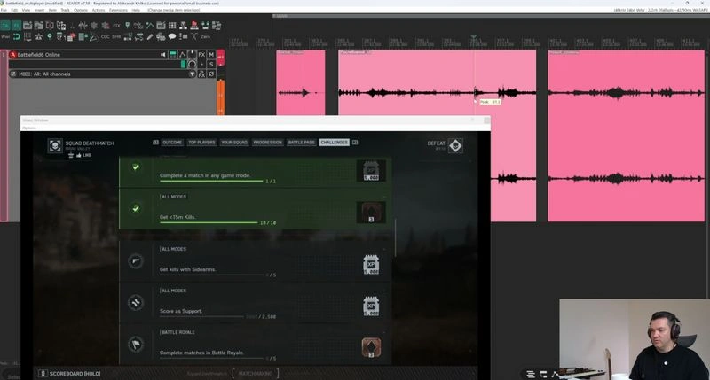Image resolution: width=710 pixels, height=380 pixels.
Task: Switch to the Top Players tab
Action: pos(202,143)
